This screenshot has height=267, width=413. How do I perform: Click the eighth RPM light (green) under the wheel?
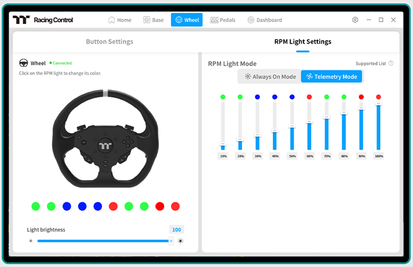coord(145,206)
